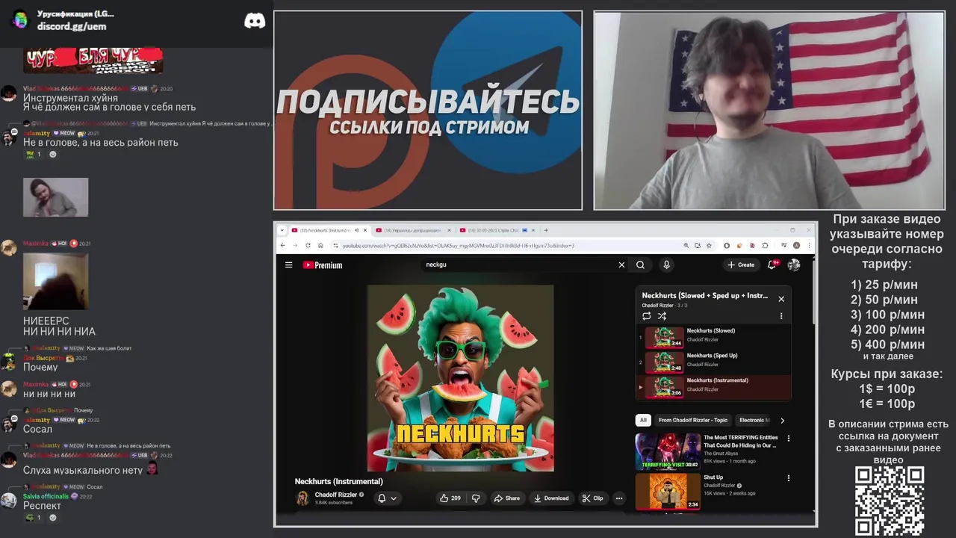
Task: Go to the browser home page
Action: point(320,245)
